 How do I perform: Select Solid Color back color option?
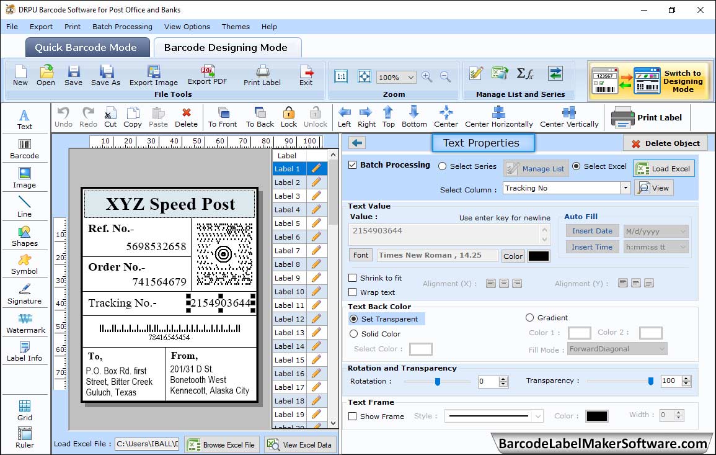click(x=353, y=334)
